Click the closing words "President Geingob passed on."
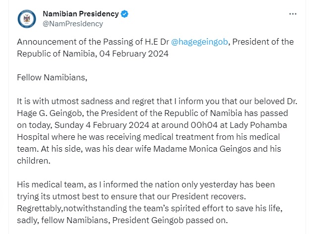310x234 pixels. [x=184, y=221]
